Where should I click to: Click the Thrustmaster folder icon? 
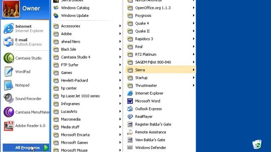point(130,85)
